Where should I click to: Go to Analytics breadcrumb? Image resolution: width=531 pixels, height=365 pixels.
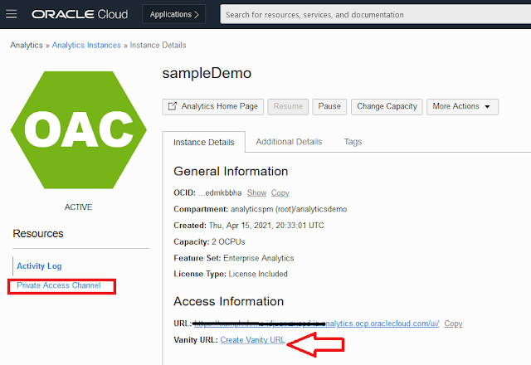[x=27, y=45]
